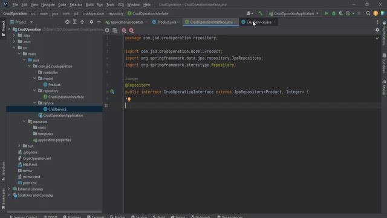Build project with the hammer icon
This screenshot has height=218, width=387.
coord(261,13)
